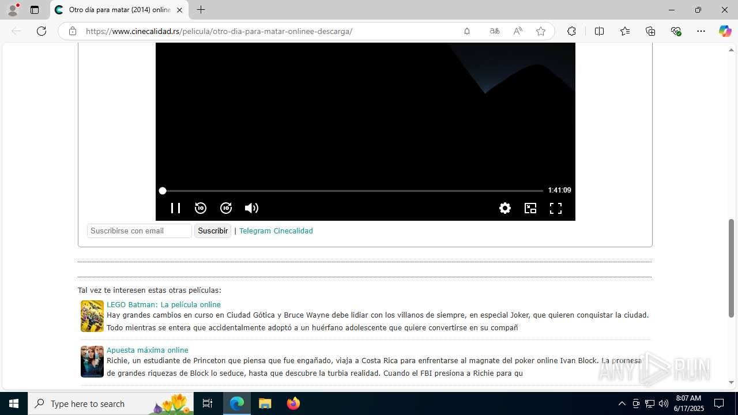Screen dimensions: 738x415
Task: Open the video player settings gear
Action: [x=505, y=208]
